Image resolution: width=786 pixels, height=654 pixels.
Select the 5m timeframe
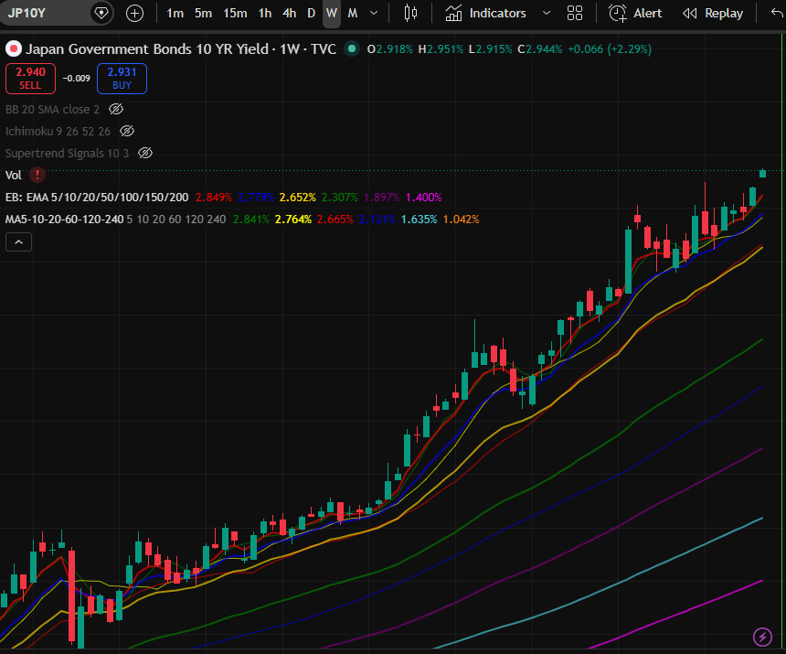click(203, 14)
